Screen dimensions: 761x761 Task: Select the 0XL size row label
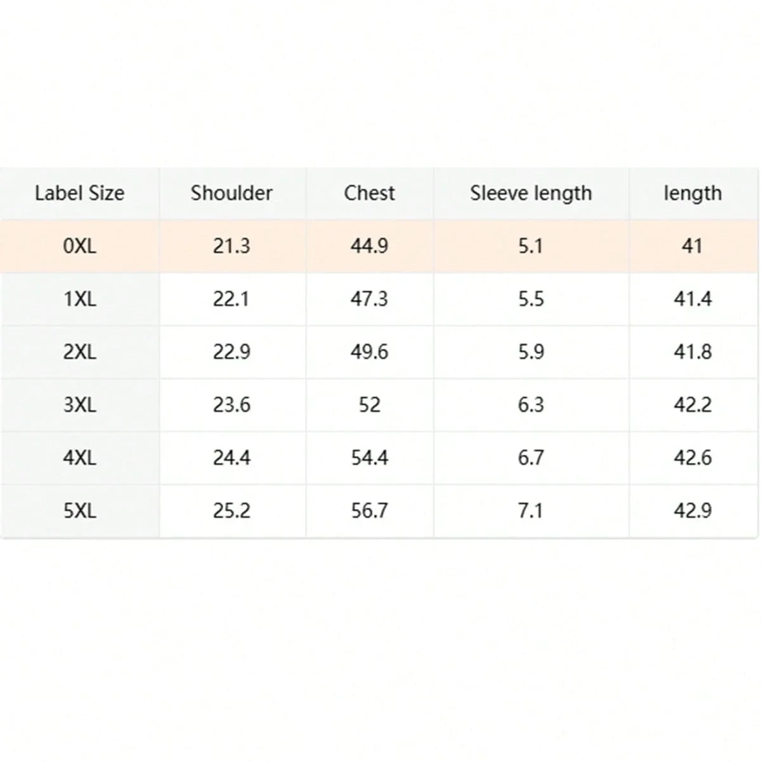click(79, 245)
